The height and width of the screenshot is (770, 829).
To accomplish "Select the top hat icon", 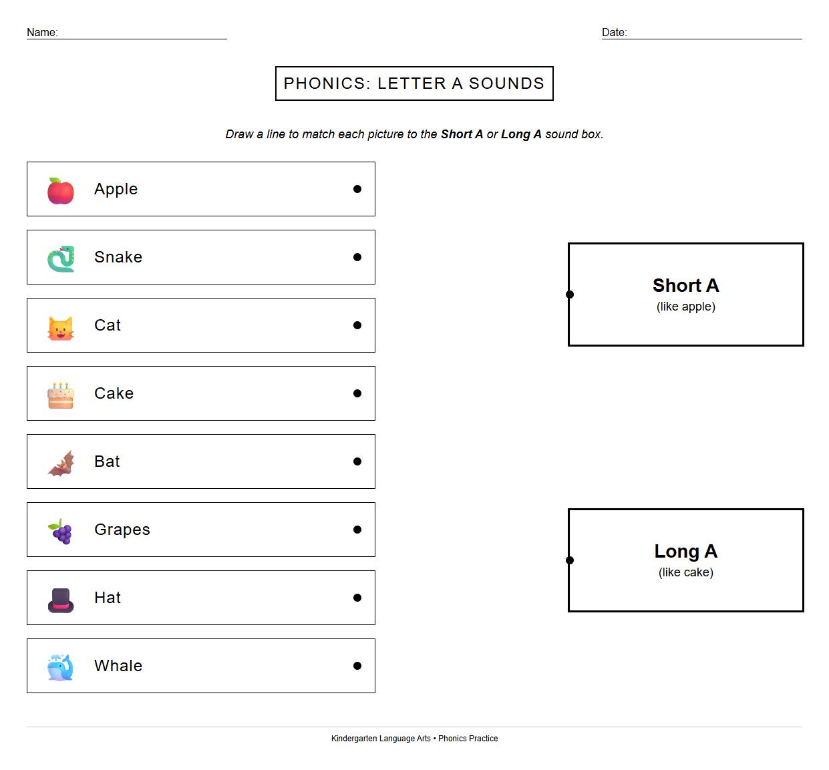I will click(x=61, y=599).
